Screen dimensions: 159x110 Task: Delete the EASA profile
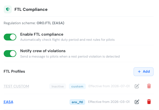pos(149,102)
